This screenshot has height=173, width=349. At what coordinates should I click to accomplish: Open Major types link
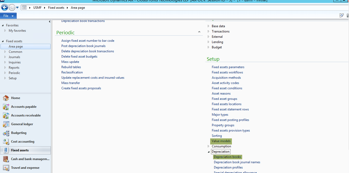pos(220,115)
